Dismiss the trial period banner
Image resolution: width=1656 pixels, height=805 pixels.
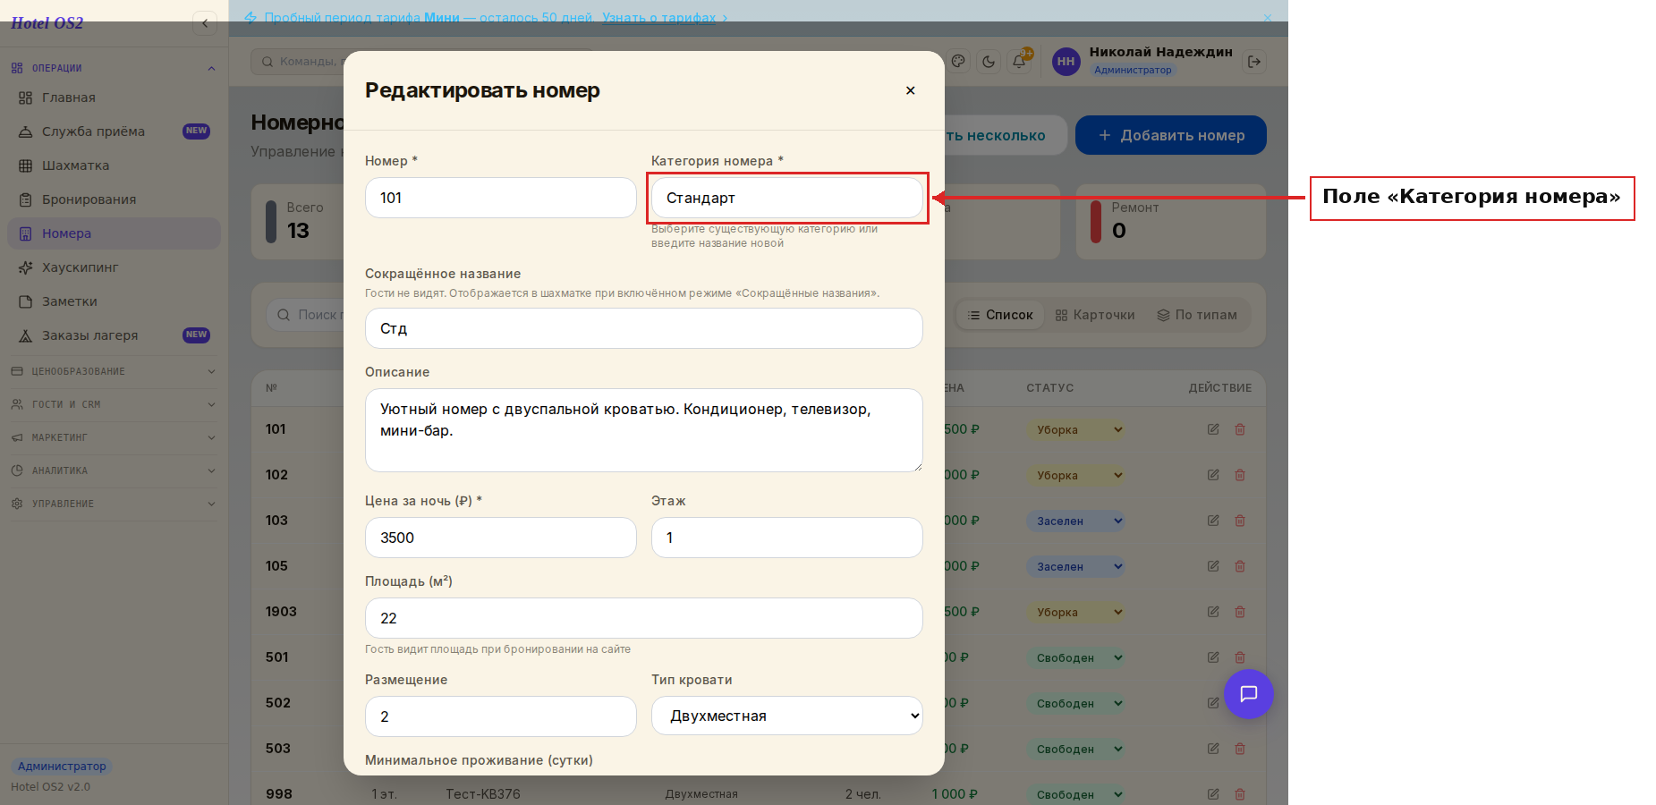click(1267, 18)
